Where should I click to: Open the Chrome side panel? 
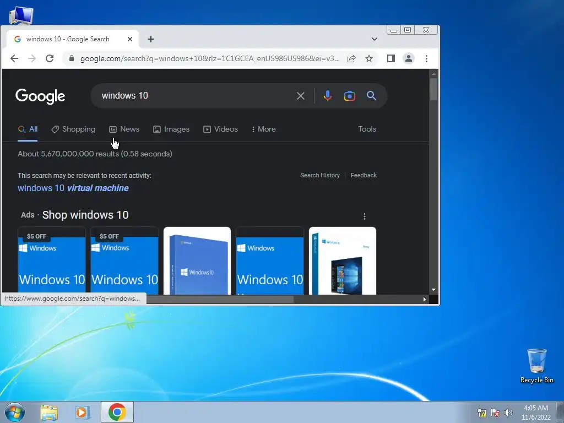[x=391, y=58]
